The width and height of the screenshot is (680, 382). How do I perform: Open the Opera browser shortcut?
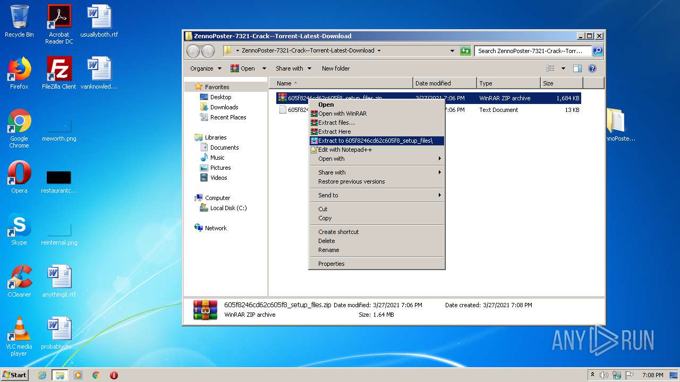(19, 178)
